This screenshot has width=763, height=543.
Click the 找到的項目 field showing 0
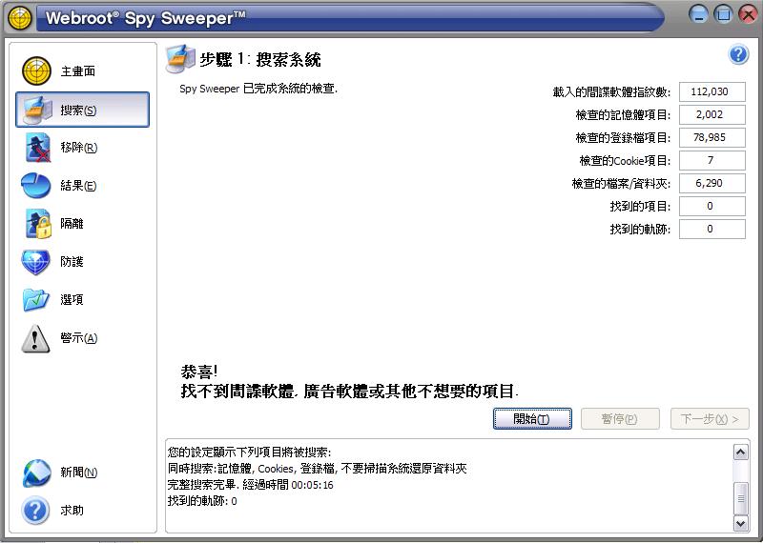pyautogui.click(x=711, y=206)
